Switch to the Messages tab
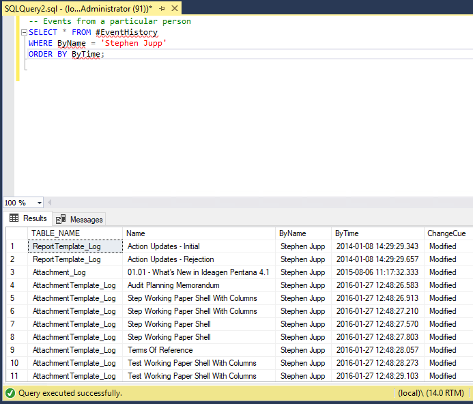Viewport: 473px width, 404px height. 79,219
